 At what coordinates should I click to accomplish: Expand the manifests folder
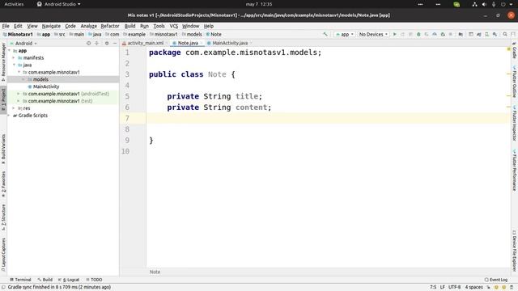point(14,57)
